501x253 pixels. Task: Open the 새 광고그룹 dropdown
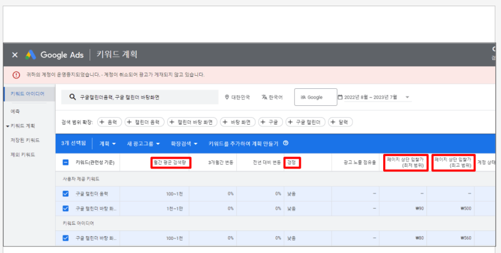pos(143,144)
